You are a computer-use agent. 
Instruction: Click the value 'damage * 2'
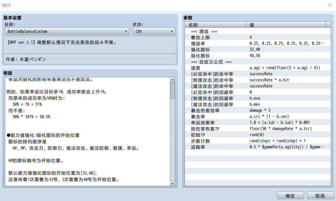260,110
